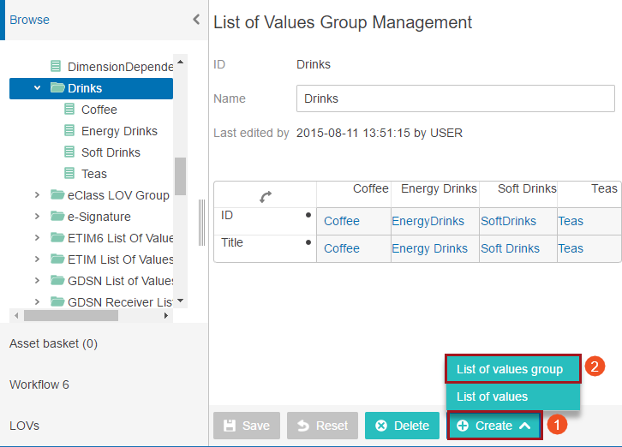Open the Workflow 6 section
Screen dimensions: 622x447
(x=39, y=384)
